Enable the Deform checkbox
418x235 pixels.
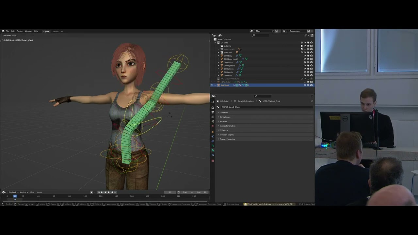220,130
